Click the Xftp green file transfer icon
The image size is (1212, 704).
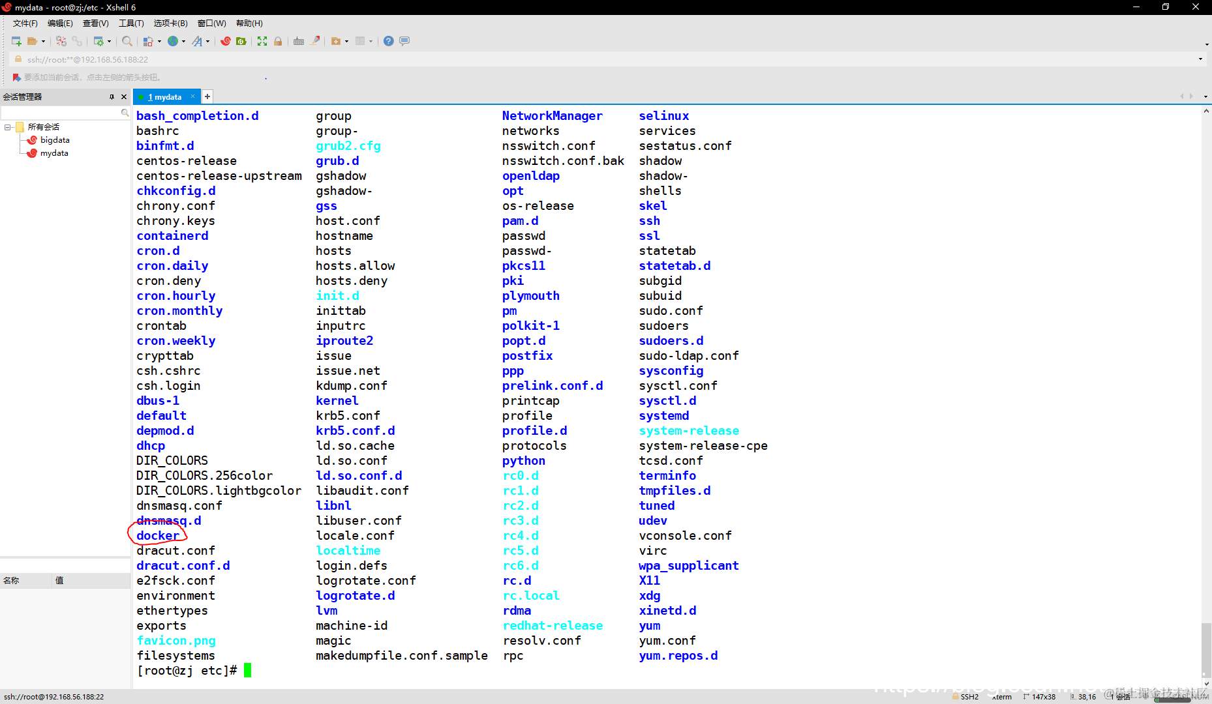tap(241, 41)
